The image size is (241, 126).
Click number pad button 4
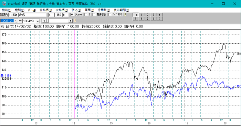[x=159, y=15]
